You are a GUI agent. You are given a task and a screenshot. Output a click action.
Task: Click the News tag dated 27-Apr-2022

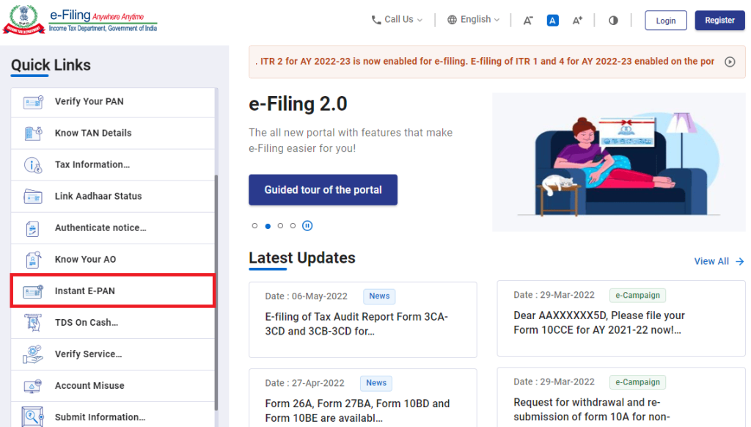coord(376,383)
